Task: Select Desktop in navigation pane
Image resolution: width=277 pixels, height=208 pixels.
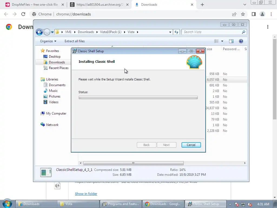Action: pyautogui.click(x=55, y=56)
